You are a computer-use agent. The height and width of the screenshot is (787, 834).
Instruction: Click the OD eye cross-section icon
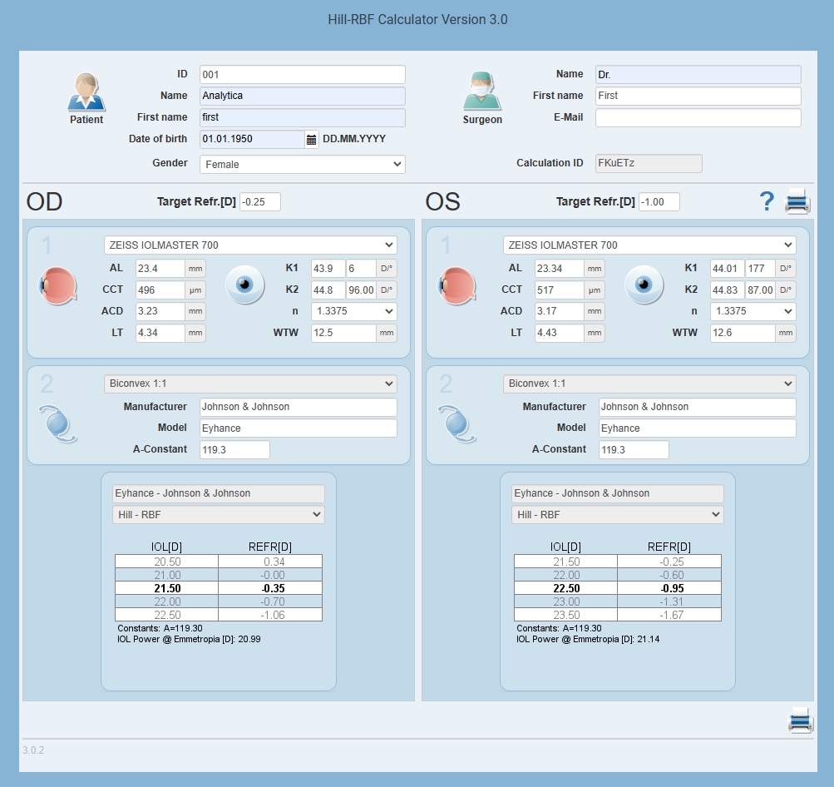coord(58,285)
